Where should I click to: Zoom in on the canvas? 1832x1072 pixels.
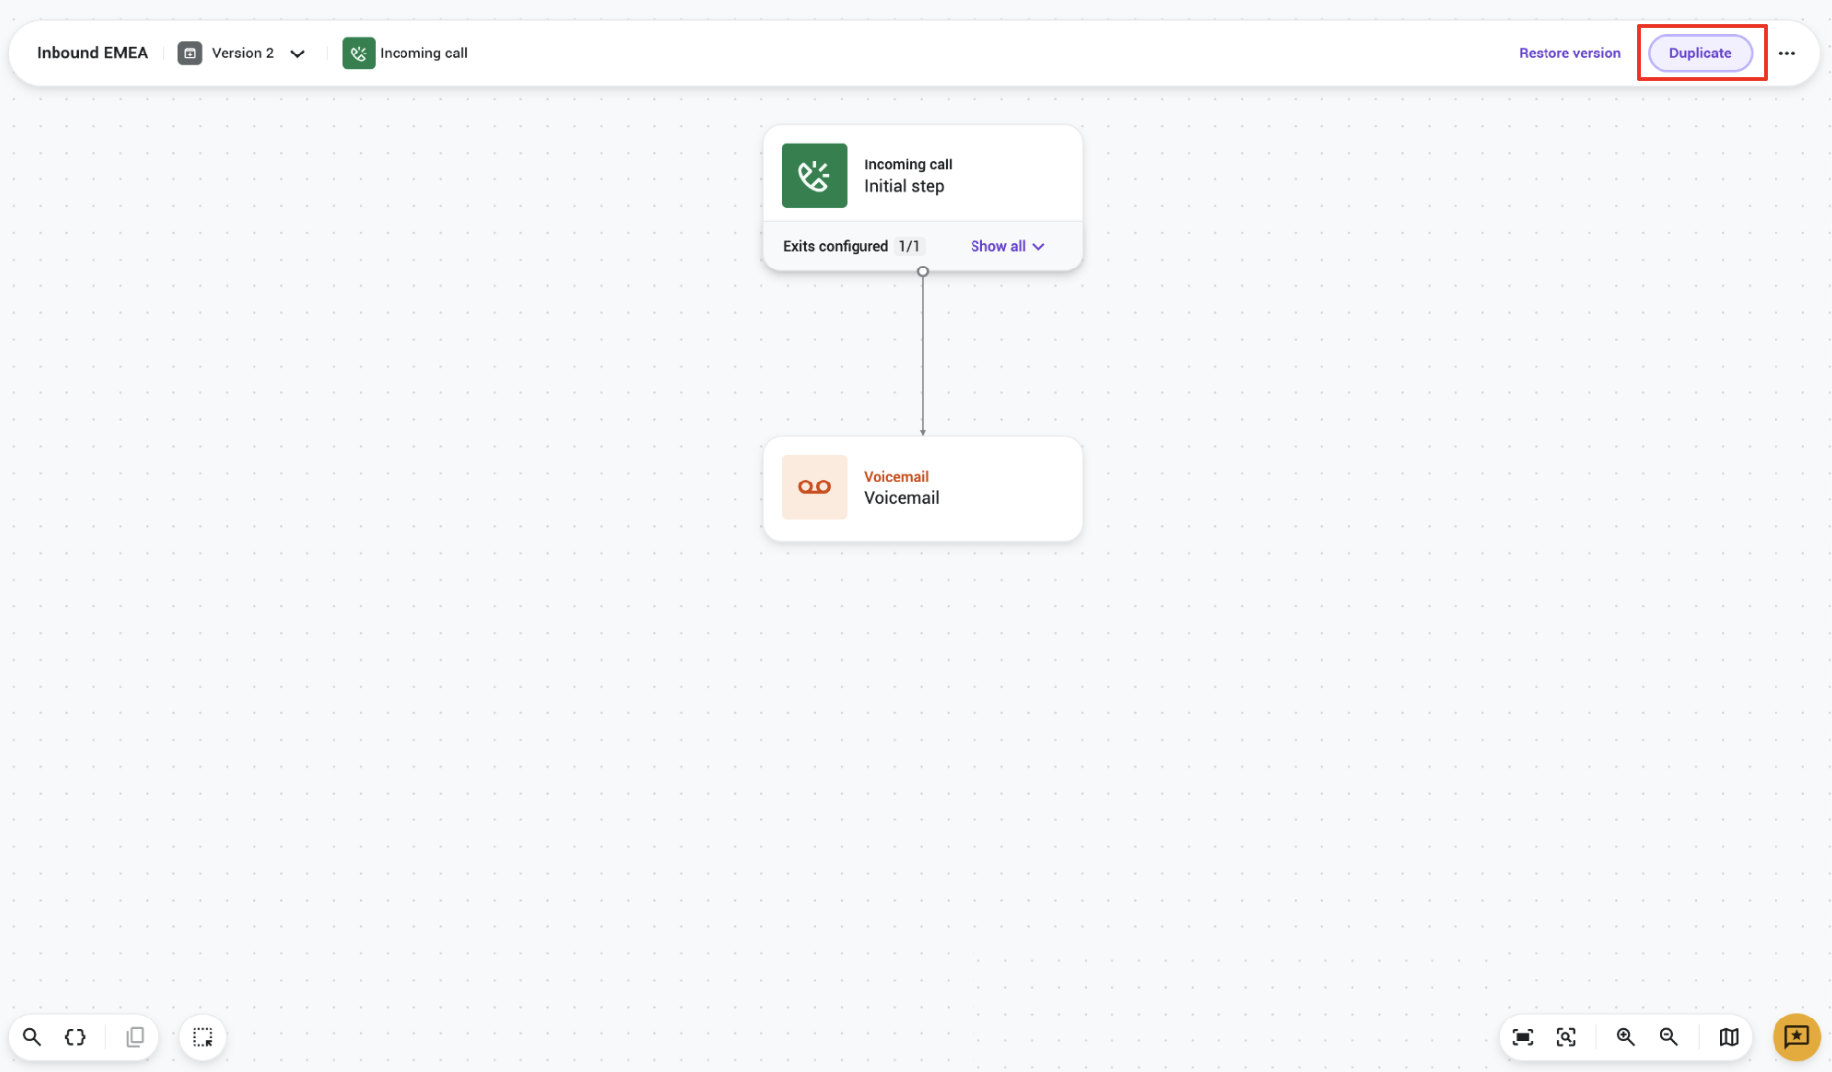click(1626, 1037)
